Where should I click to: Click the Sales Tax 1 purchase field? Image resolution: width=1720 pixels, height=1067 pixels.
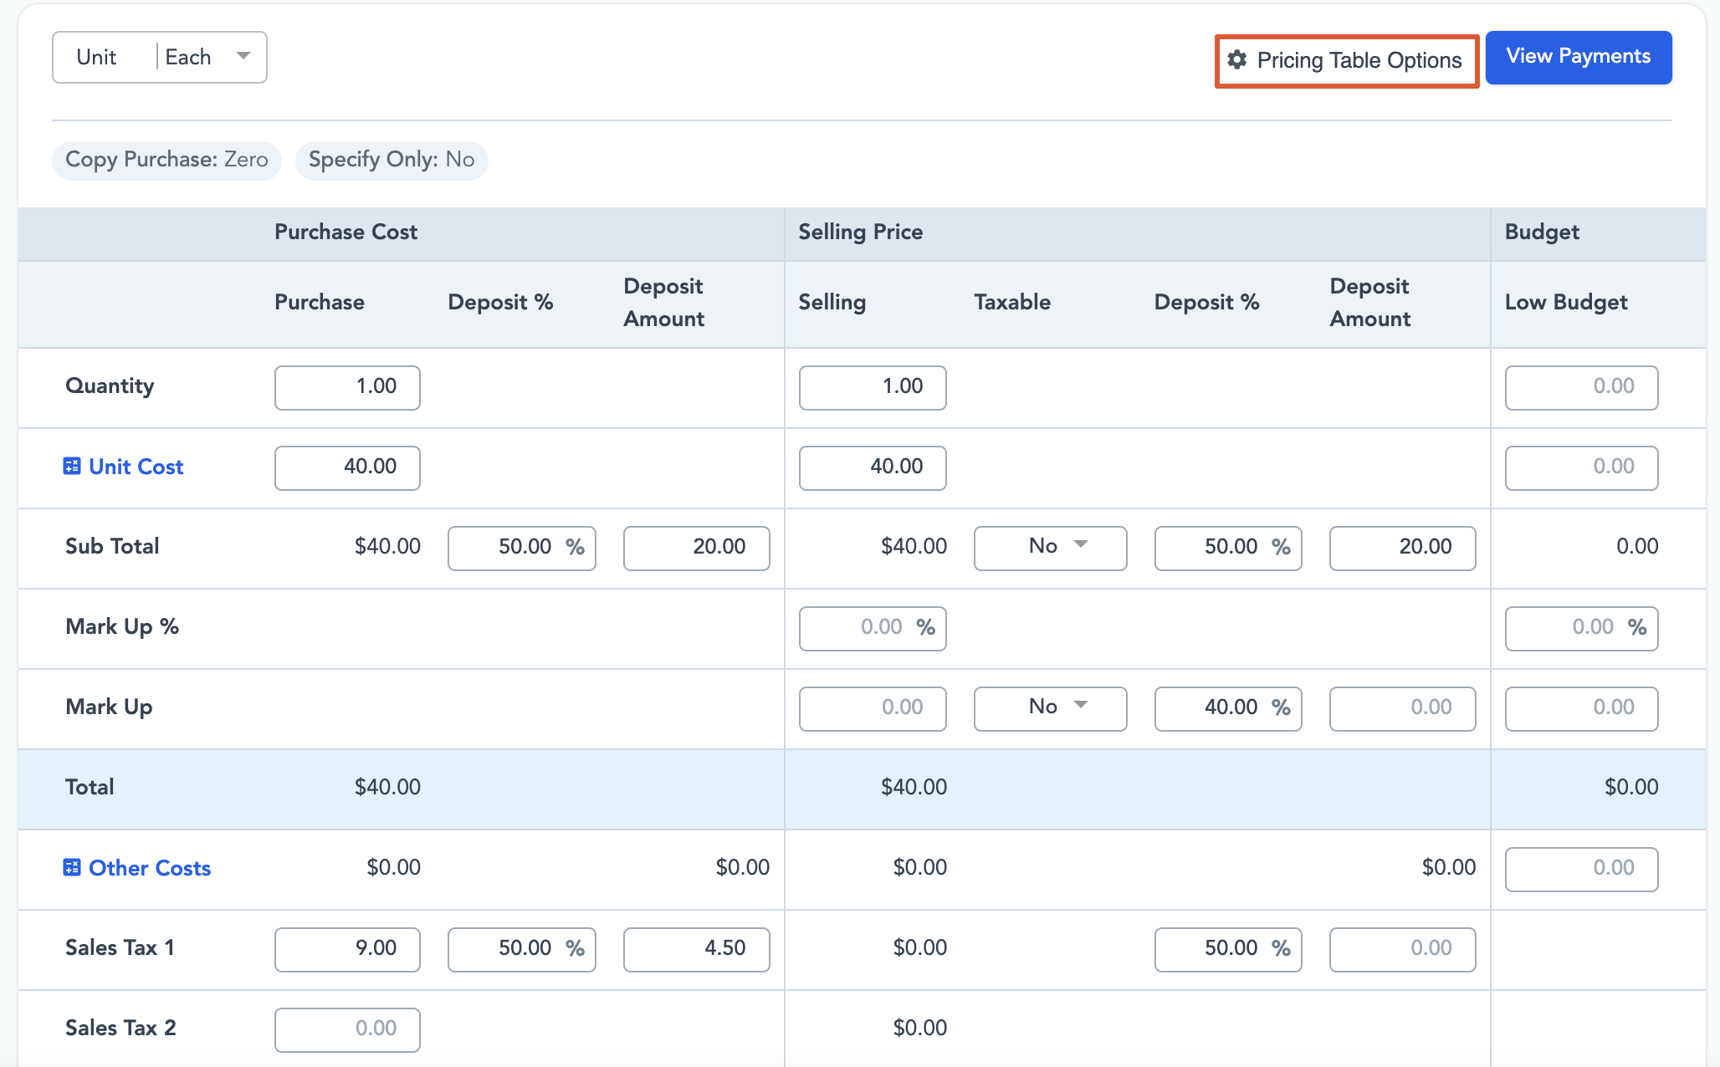pyautogui.click(x=347, y=949)
